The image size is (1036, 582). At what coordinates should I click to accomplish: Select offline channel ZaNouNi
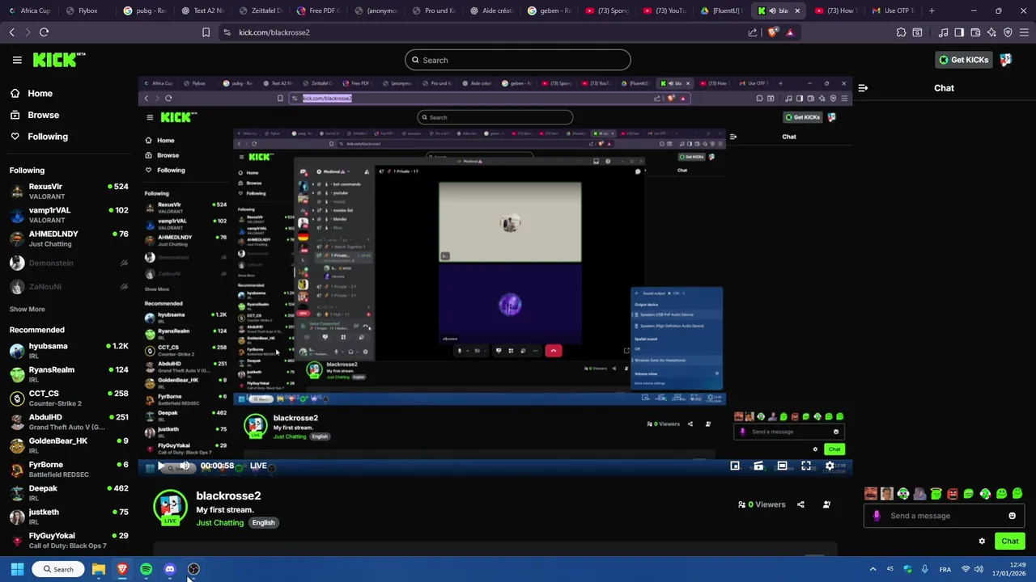tap(69, 286)
